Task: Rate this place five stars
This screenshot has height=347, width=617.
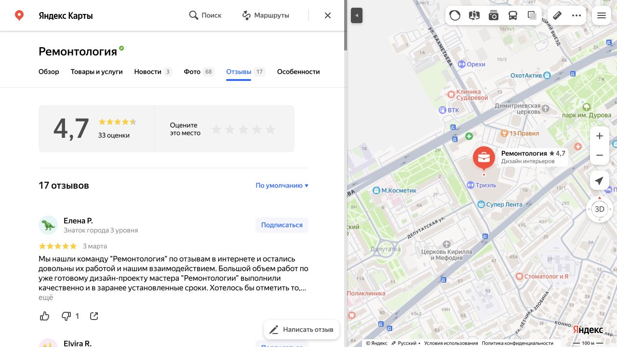Action: (x=270, y=129)
